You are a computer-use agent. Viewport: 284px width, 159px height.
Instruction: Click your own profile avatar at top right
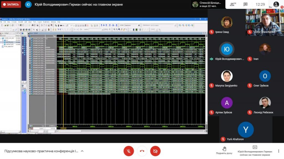[x=276, y=4]
